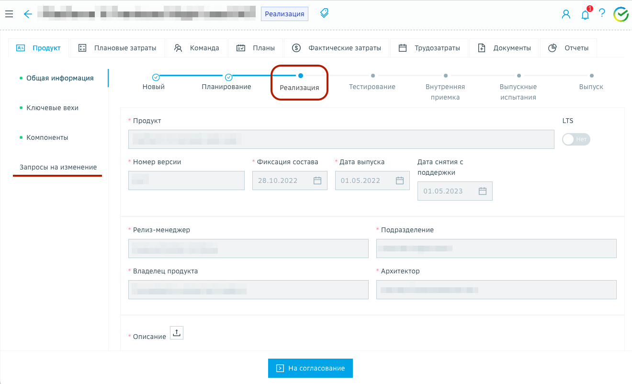Click the back arrow icon

click(x=28, y=14)
